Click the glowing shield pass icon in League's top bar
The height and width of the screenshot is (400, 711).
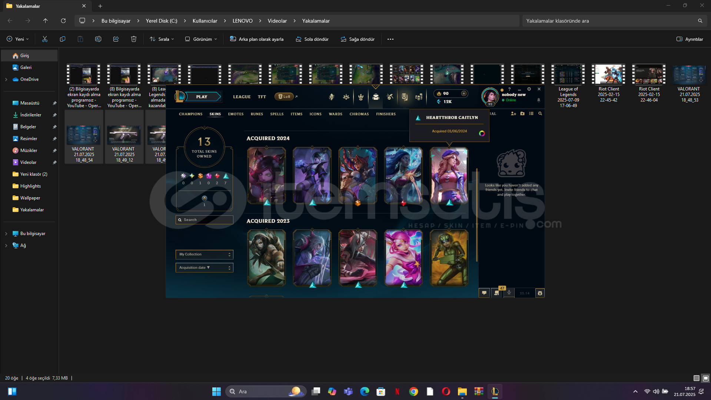405,97
